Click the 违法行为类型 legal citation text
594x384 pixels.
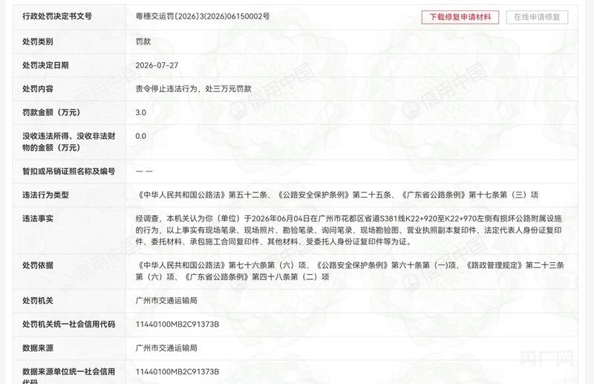[x=337, y=195]
